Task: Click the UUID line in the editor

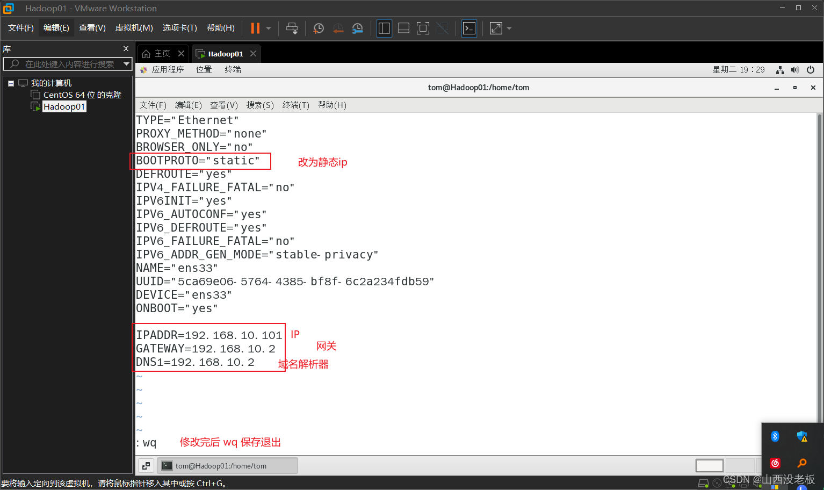Action: (285, 282)
